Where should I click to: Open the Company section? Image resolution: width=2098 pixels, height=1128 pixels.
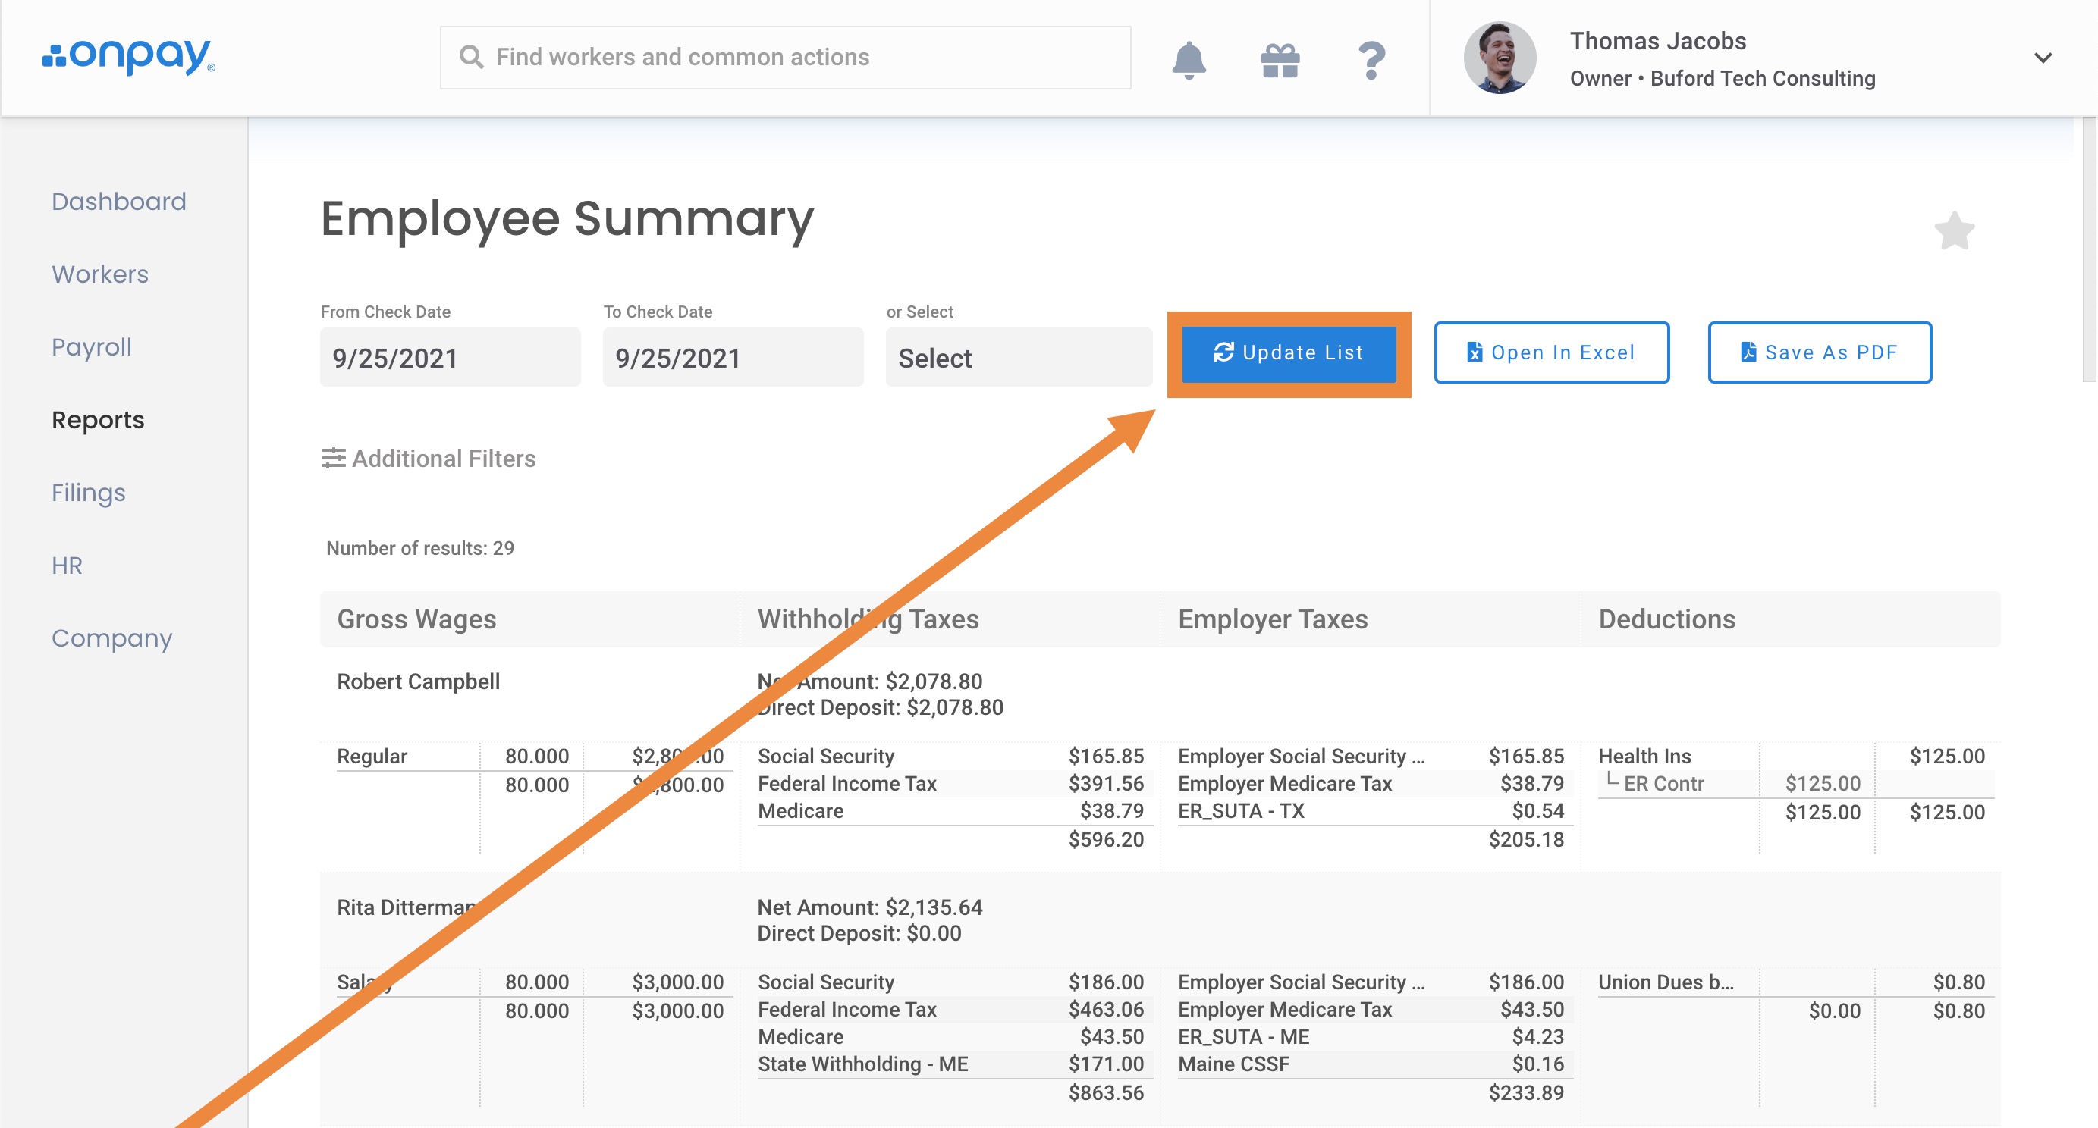pyautogui.click(x=111, y=638)
